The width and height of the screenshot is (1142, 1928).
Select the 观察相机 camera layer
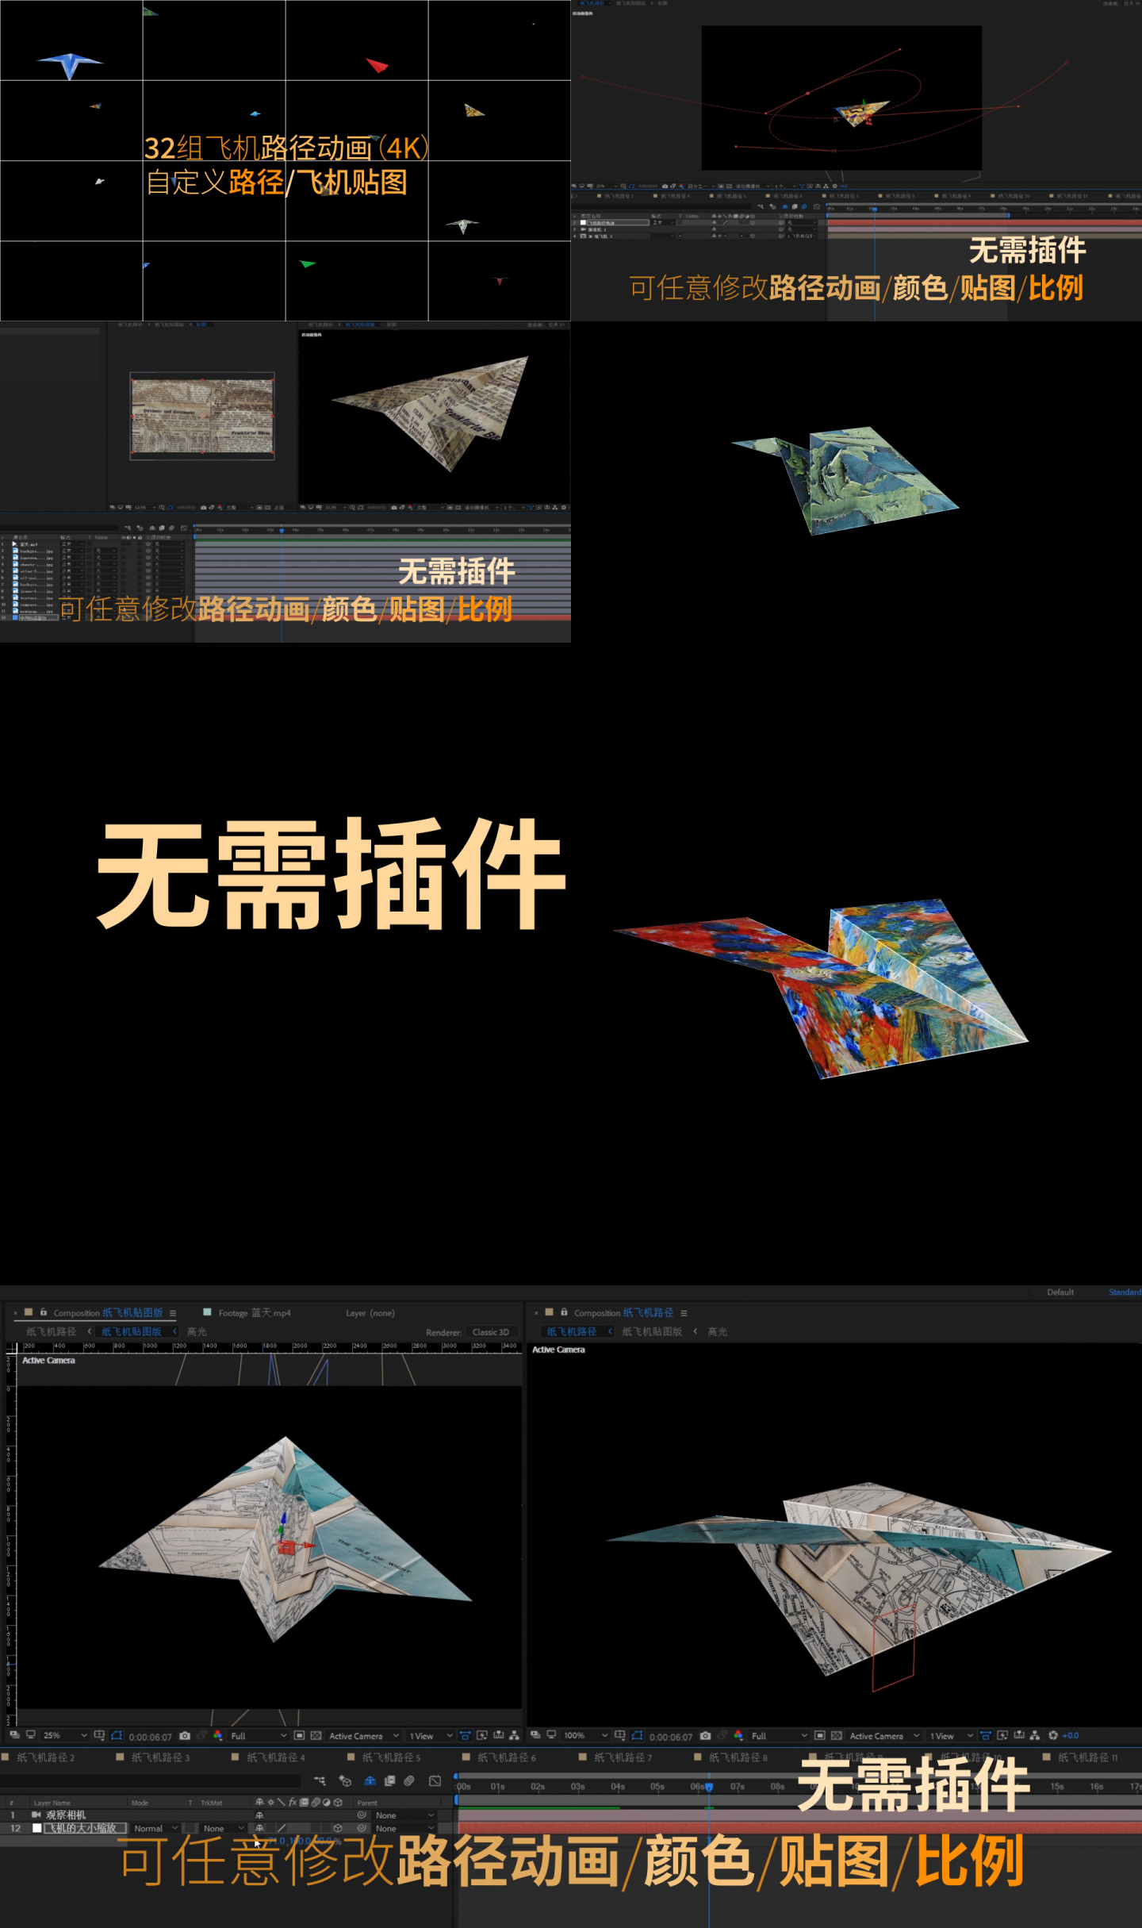pyautogui.click(x=65, y=1815)
